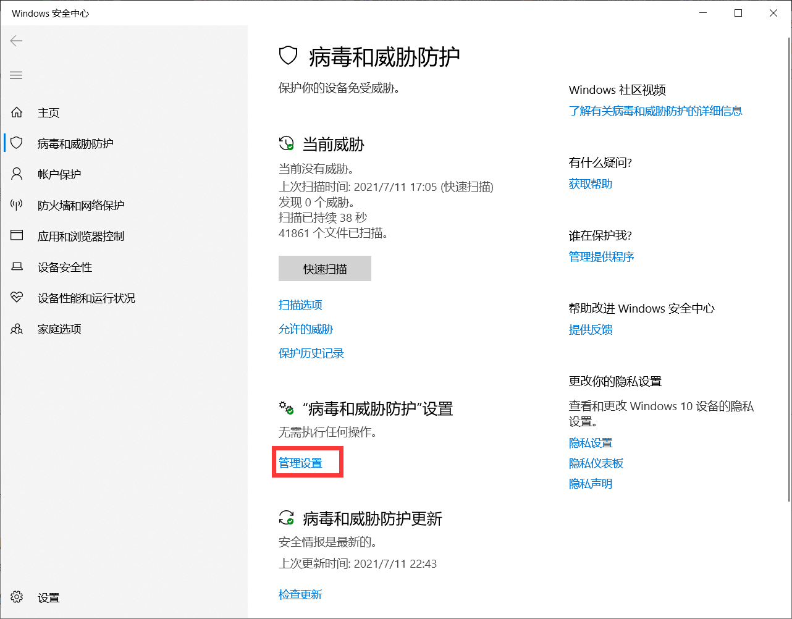Viewport: 792px width, 619px height.
Task: Click the Windows 安全中心 window title
Action: pyautogui.click(x=51, y=13)
